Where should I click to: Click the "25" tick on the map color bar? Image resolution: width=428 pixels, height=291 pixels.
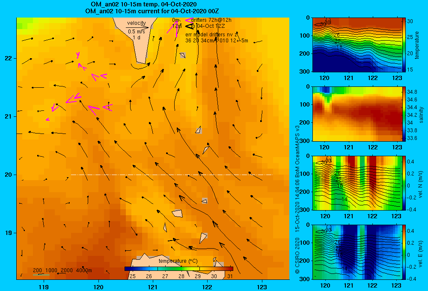pos(133,276)
